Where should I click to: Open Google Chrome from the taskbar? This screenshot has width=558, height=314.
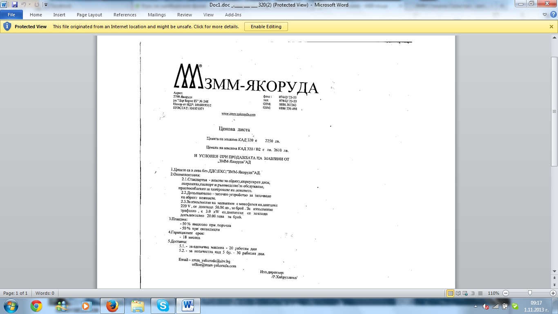36,305
